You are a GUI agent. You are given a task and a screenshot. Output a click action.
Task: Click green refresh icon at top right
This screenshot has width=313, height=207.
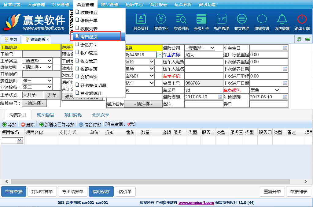[x=299, y=40]
